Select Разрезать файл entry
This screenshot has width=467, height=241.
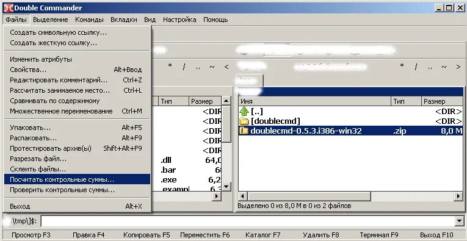tap(77, 159)
